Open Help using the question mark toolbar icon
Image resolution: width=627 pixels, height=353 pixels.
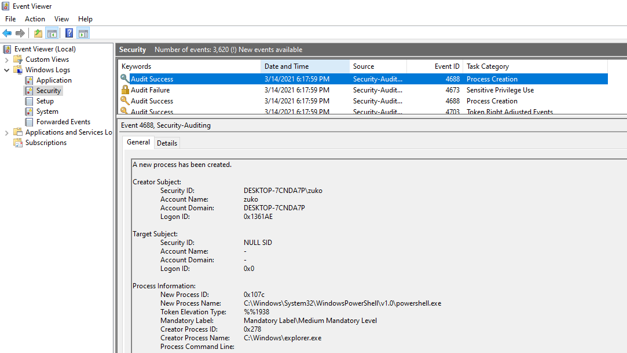pyautogui.click(x=69, y=33)
